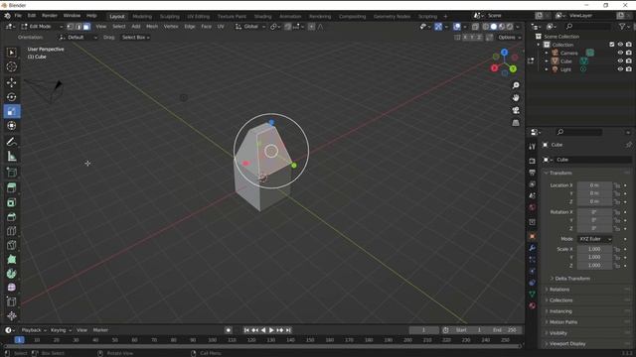Open the Options dropdown in viewport header
The width and height of the screenshot is (636, 357).
[509, 38]
